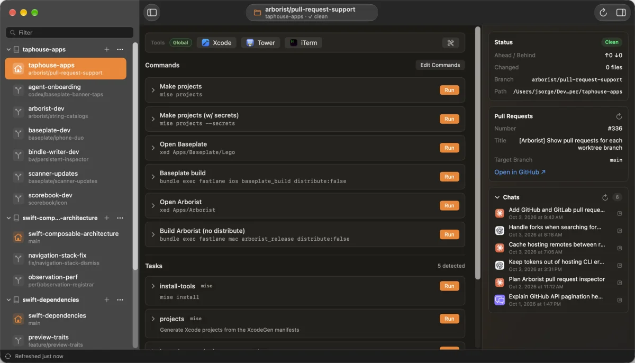
Task: Select the bindle-writer-dev worktree
Action: point(66,156)
